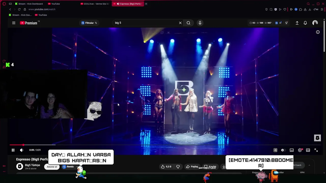Switch to the D3 & 2run Verme Söz tab
Screen dimensions: 326x183
(x=95, y=4)
